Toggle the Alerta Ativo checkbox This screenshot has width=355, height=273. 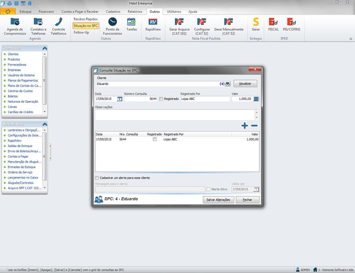click(x=208, y=189)
